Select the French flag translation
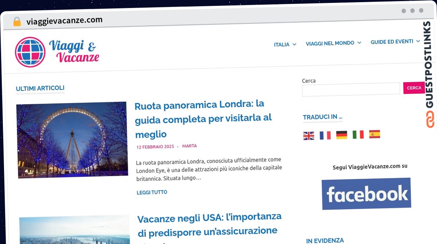The image size is (437, 244). [x=325, y=135]
